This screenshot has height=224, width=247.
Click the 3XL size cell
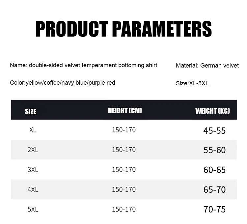(33, 170)
